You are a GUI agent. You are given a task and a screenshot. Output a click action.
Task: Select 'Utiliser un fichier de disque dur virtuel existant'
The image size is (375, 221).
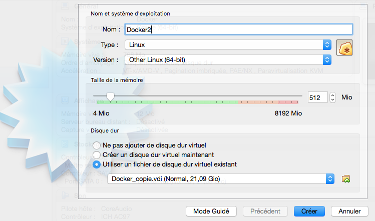(x=96, y=164)
